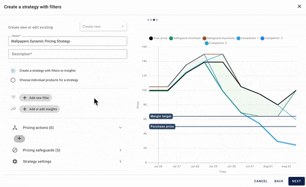This screenshot has width=306, height=187.
Task: Toggle Your price legend swatch
Action: point(151,38)
